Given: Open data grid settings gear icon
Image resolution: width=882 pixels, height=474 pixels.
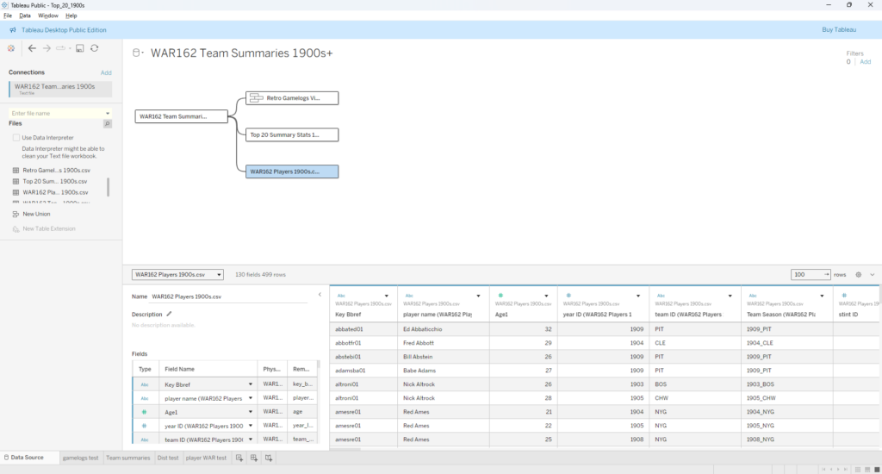Looking at the screenshot, I should [x=858, y=274].
